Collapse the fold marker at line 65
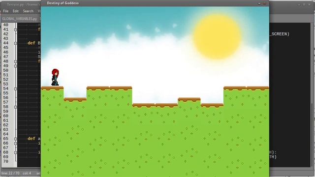Image resolution: width=315 pixels, height=177 pixels. pos(15,139)
